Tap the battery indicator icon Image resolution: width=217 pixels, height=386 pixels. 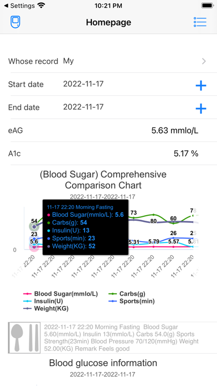pyautogui.click(x=208, y=6)
